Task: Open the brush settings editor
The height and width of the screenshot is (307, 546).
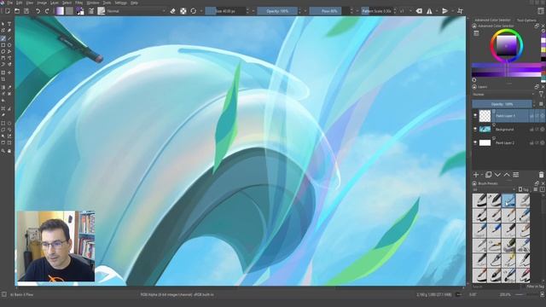Action: pyautogui.click(x=91, y=11)
